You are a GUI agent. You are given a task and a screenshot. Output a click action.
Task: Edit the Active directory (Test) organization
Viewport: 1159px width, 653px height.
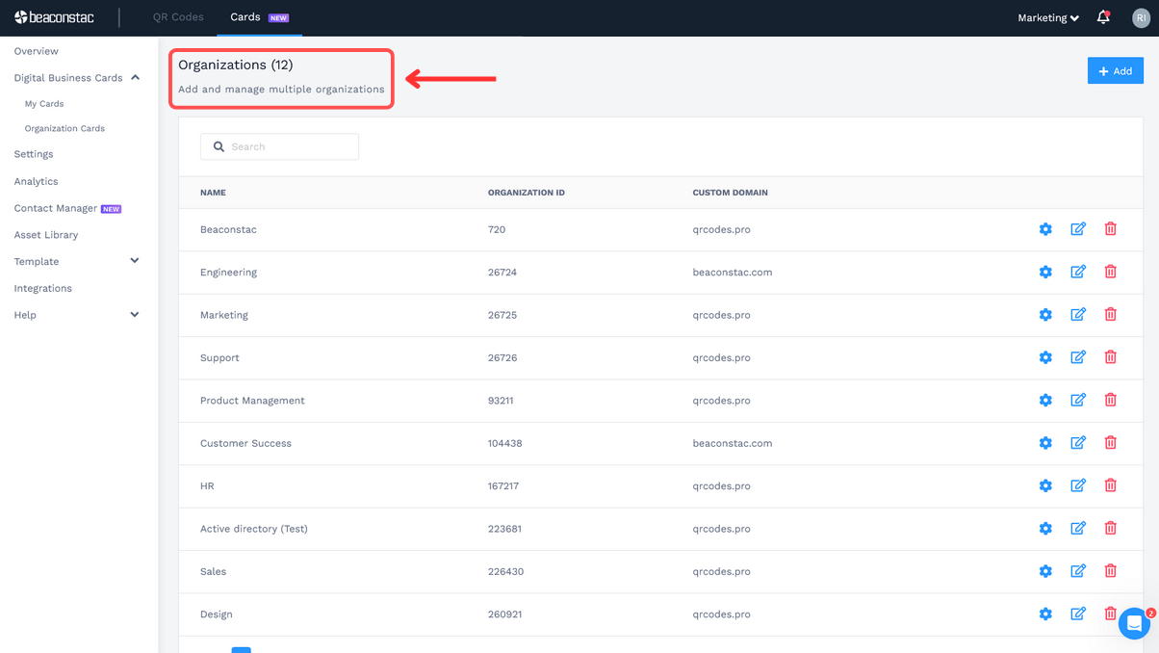[1078, 528]
